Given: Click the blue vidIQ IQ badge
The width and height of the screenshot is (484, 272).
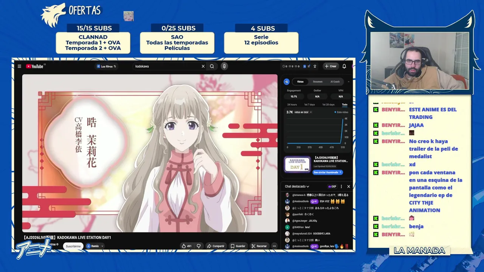Looking at the screenshot, I should [287, 82].
